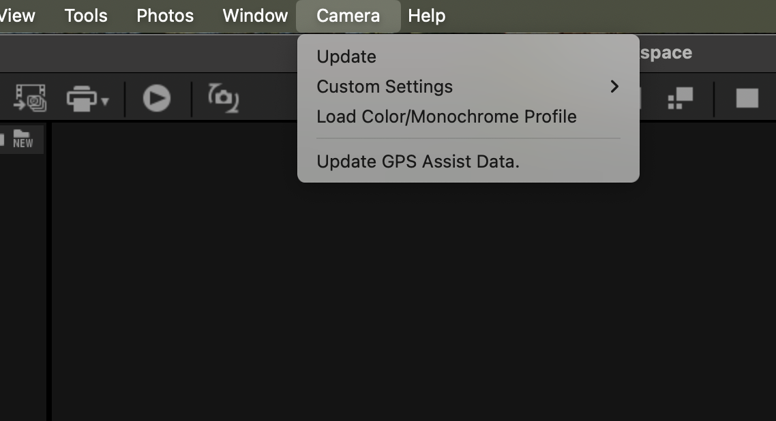Click the partially hidden 'space' workspace label
The width and height of the screenshot is (776, 421).
(x=665, y=52)
